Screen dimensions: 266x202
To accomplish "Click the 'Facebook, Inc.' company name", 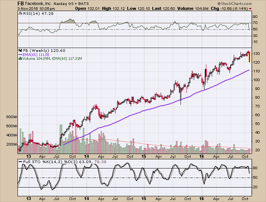I will (39, 3).
